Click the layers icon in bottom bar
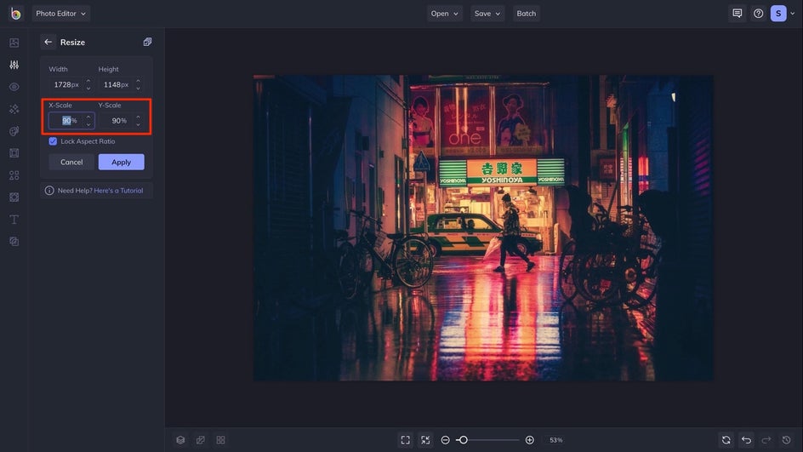The width and height of the screenshot is (803, 452). 180,440
